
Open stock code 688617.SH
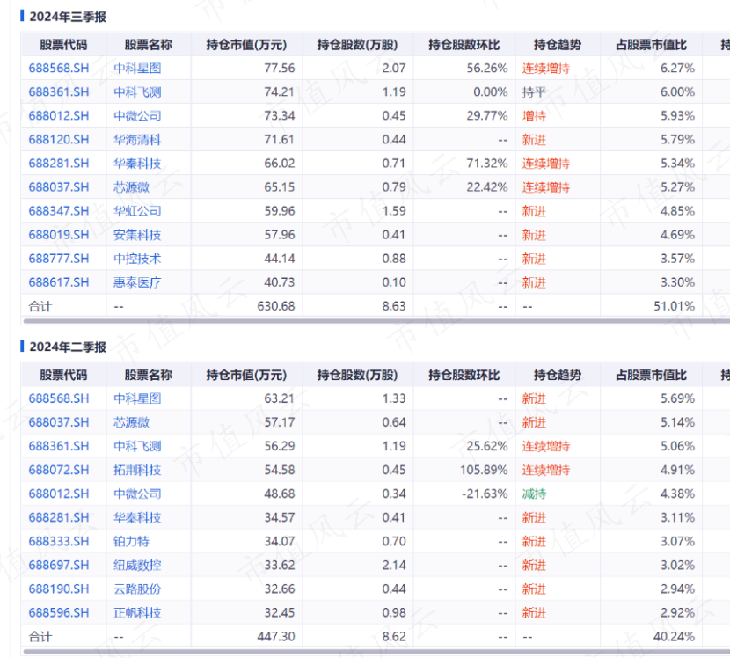point(59,282)
